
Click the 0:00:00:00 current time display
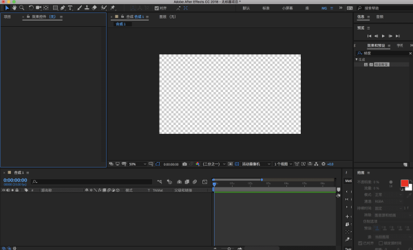(x=15, y=180)
